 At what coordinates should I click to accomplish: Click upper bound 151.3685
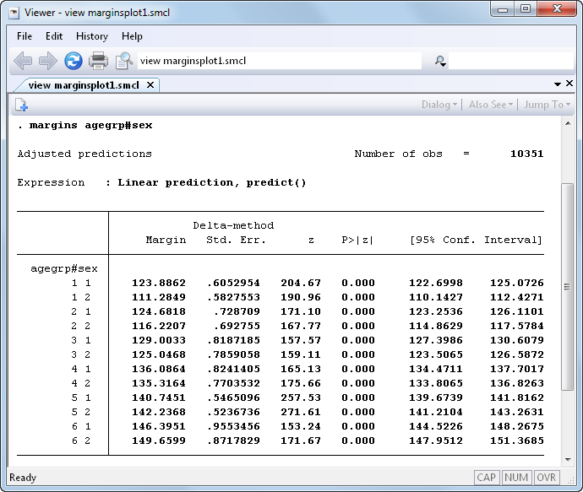click(517, 441)
